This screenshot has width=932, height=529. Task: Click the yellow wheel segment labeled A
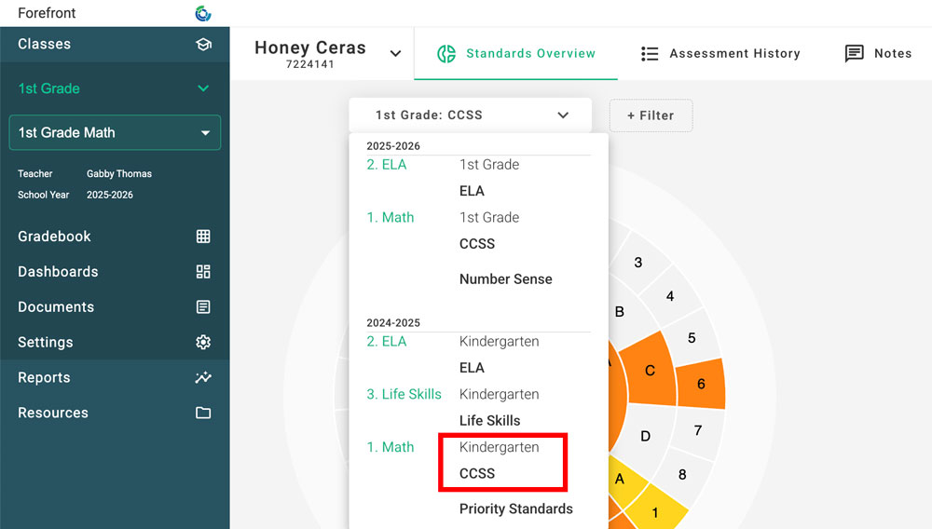pyautogui.click(x=620, y=479)
